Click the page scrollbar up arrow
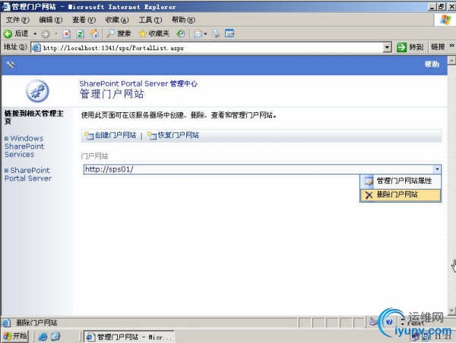456x343 pixels. [x=451, y=61]
